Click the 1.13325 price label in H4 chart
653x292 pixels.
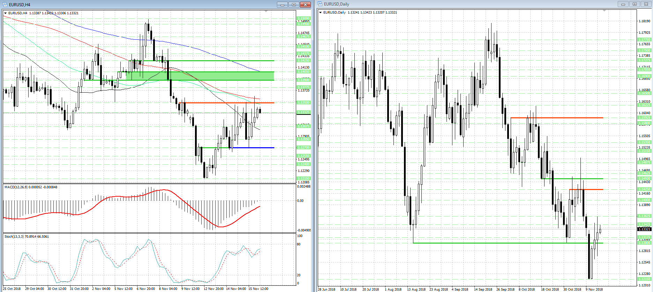[x=303, y=112]
